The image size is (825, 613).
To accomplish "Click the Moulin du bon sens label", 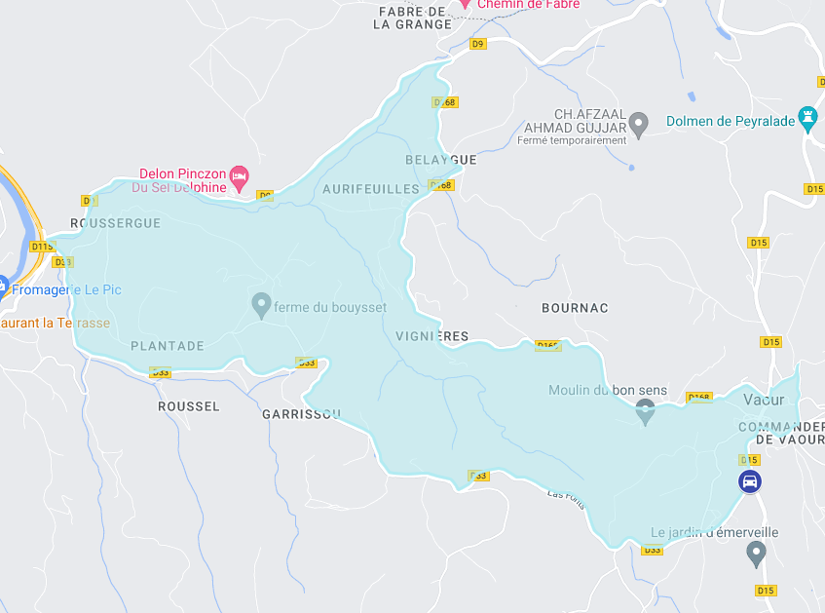I will pos(608,390).
